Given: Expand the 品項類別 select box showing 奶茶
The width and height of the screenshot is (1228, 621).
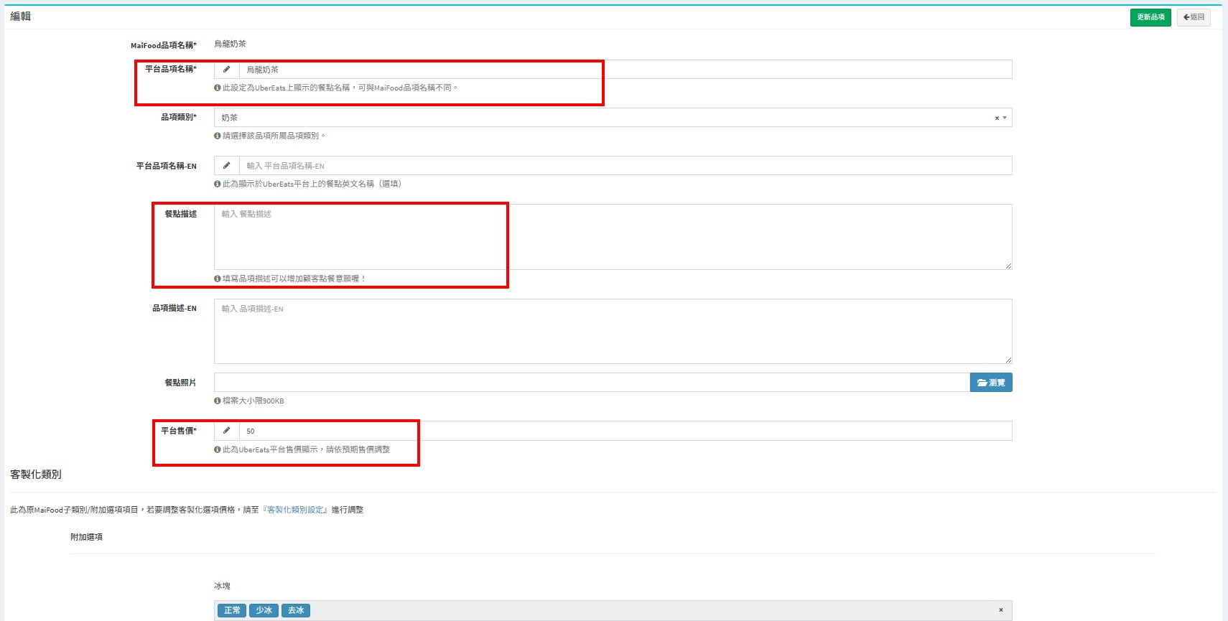Looking at the screenshot, I should [575, 118].
